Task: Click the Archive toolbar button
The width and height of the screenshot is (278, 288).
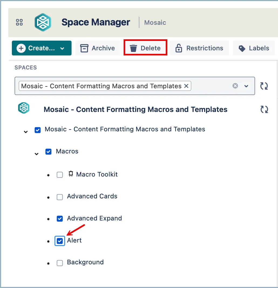Action: 98,48
